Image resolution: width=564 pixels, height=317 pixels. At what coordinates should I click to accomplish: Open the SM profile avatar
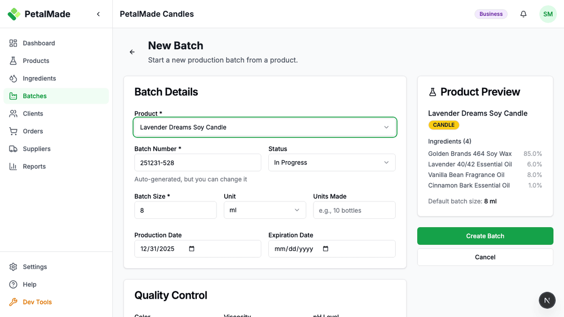pos(548,14)
